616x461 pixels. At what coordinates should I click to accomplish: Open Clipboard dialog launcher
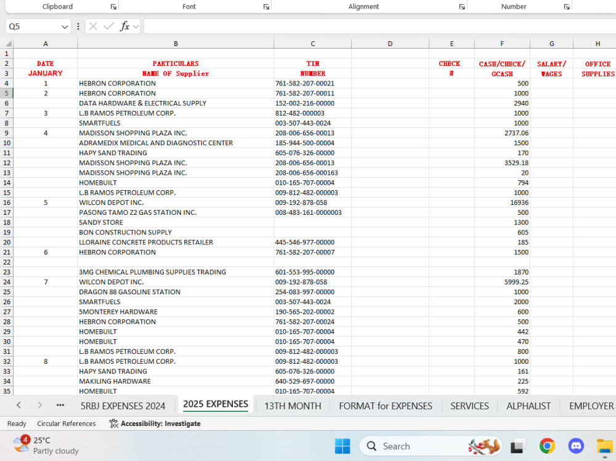pos(113,7)
